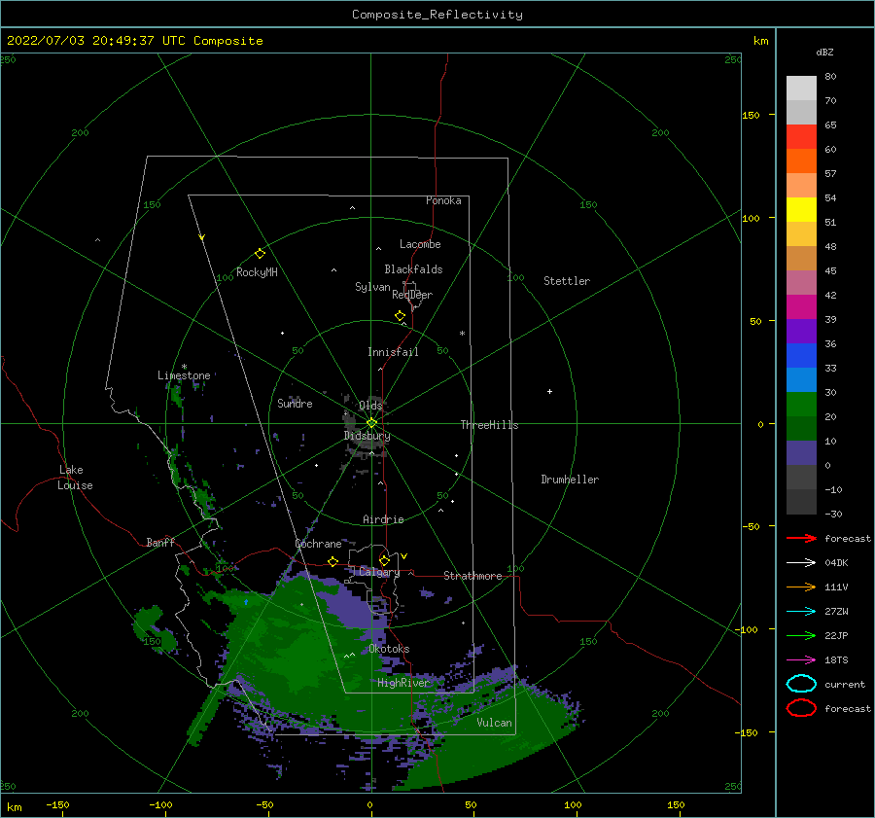Click the Lacombe label
Image resolution: width=875 pixels, height=818 pixels.
click(x=420, y=244)
